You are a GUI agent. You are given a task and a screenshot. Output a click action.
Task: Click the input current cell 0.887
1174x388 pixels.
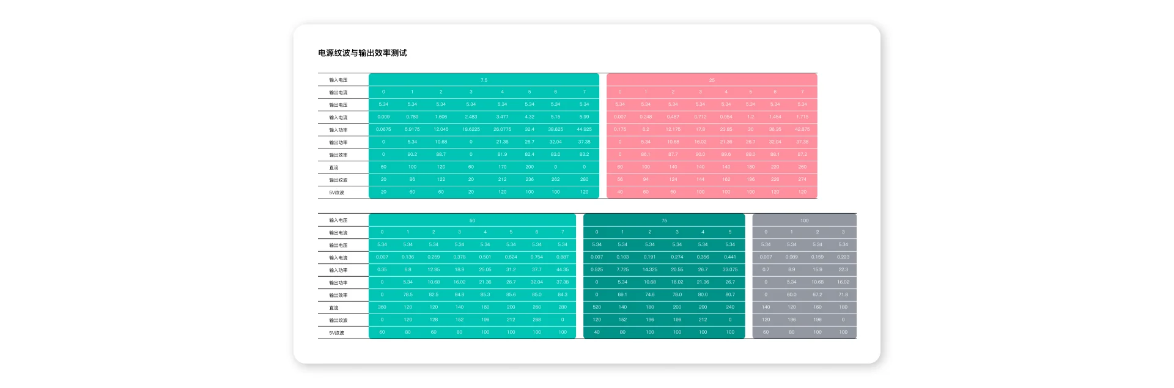click(563, 257)
